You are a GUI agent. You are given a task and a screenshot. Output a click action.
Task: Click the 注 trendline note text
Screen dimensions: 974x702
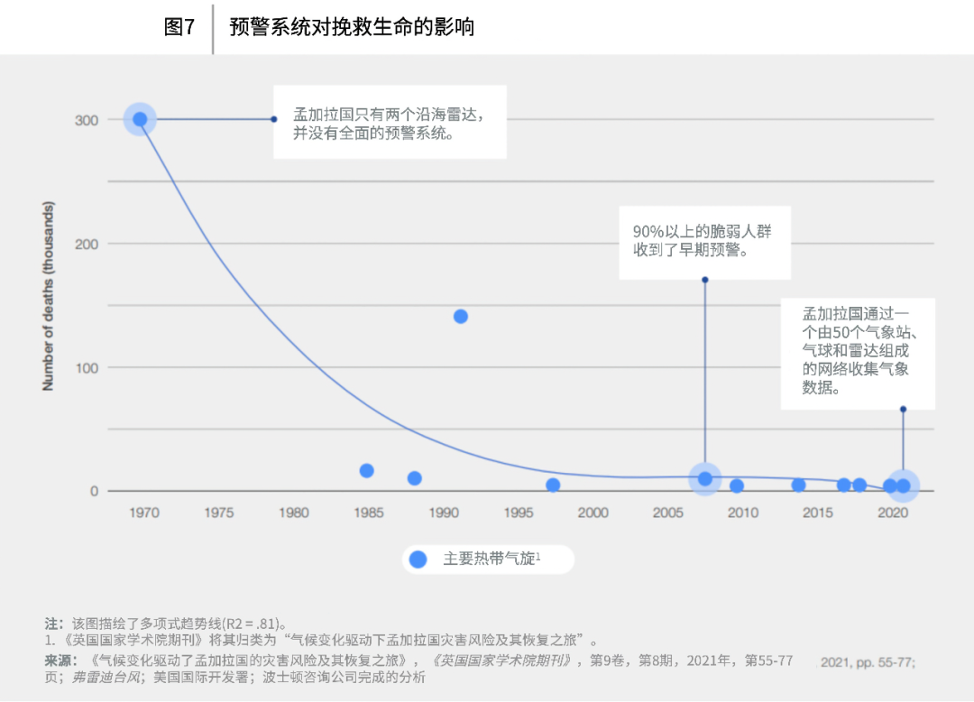[x=166, y=623]
